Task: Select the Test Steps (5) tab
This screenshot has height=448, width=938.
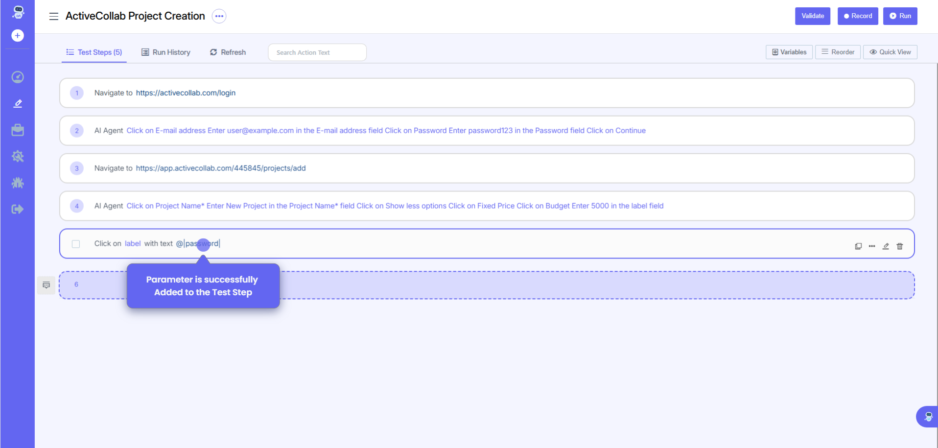Action: pos(94,52)
